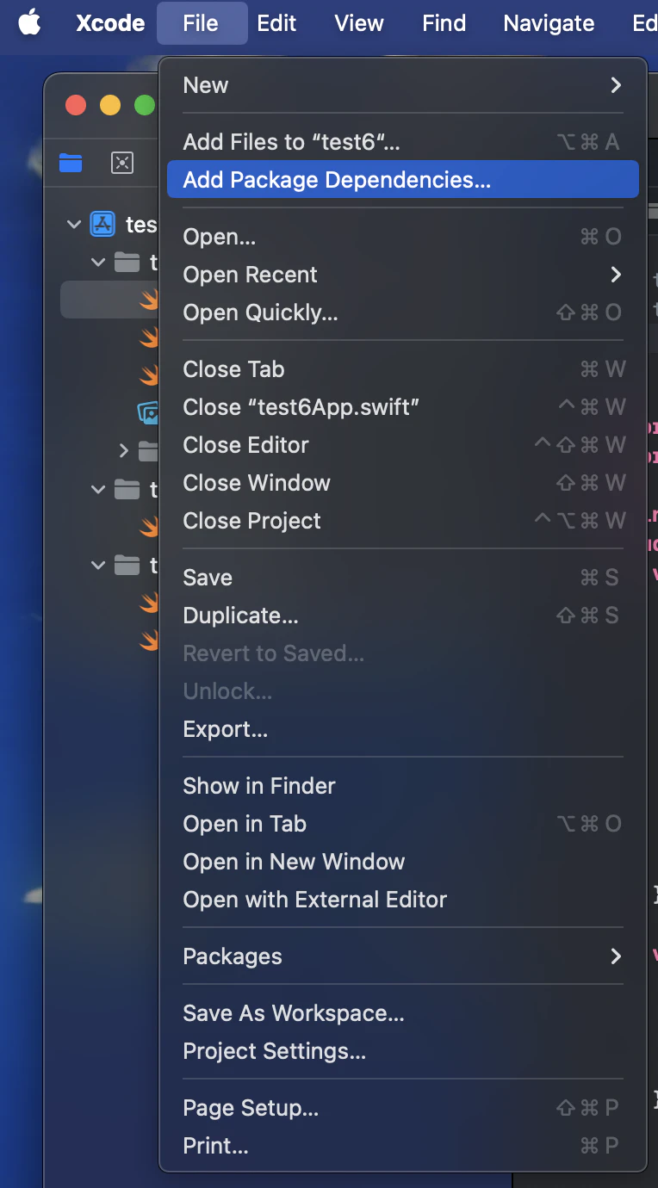Viewport: 658px width, 1188px height.
Task: Click the test6 project icon in navigator
Action: [x=103, y=225]
